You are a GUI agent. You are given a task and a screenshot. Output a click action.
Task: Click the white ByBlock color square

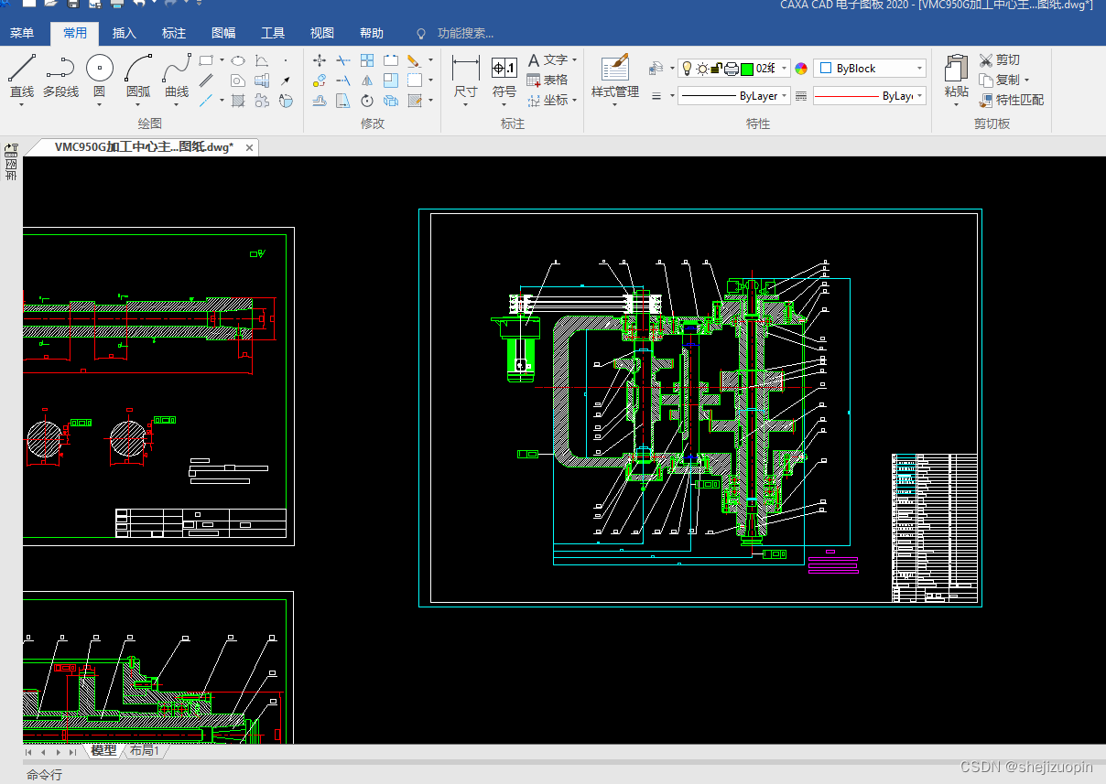click(x=826, y=69)
